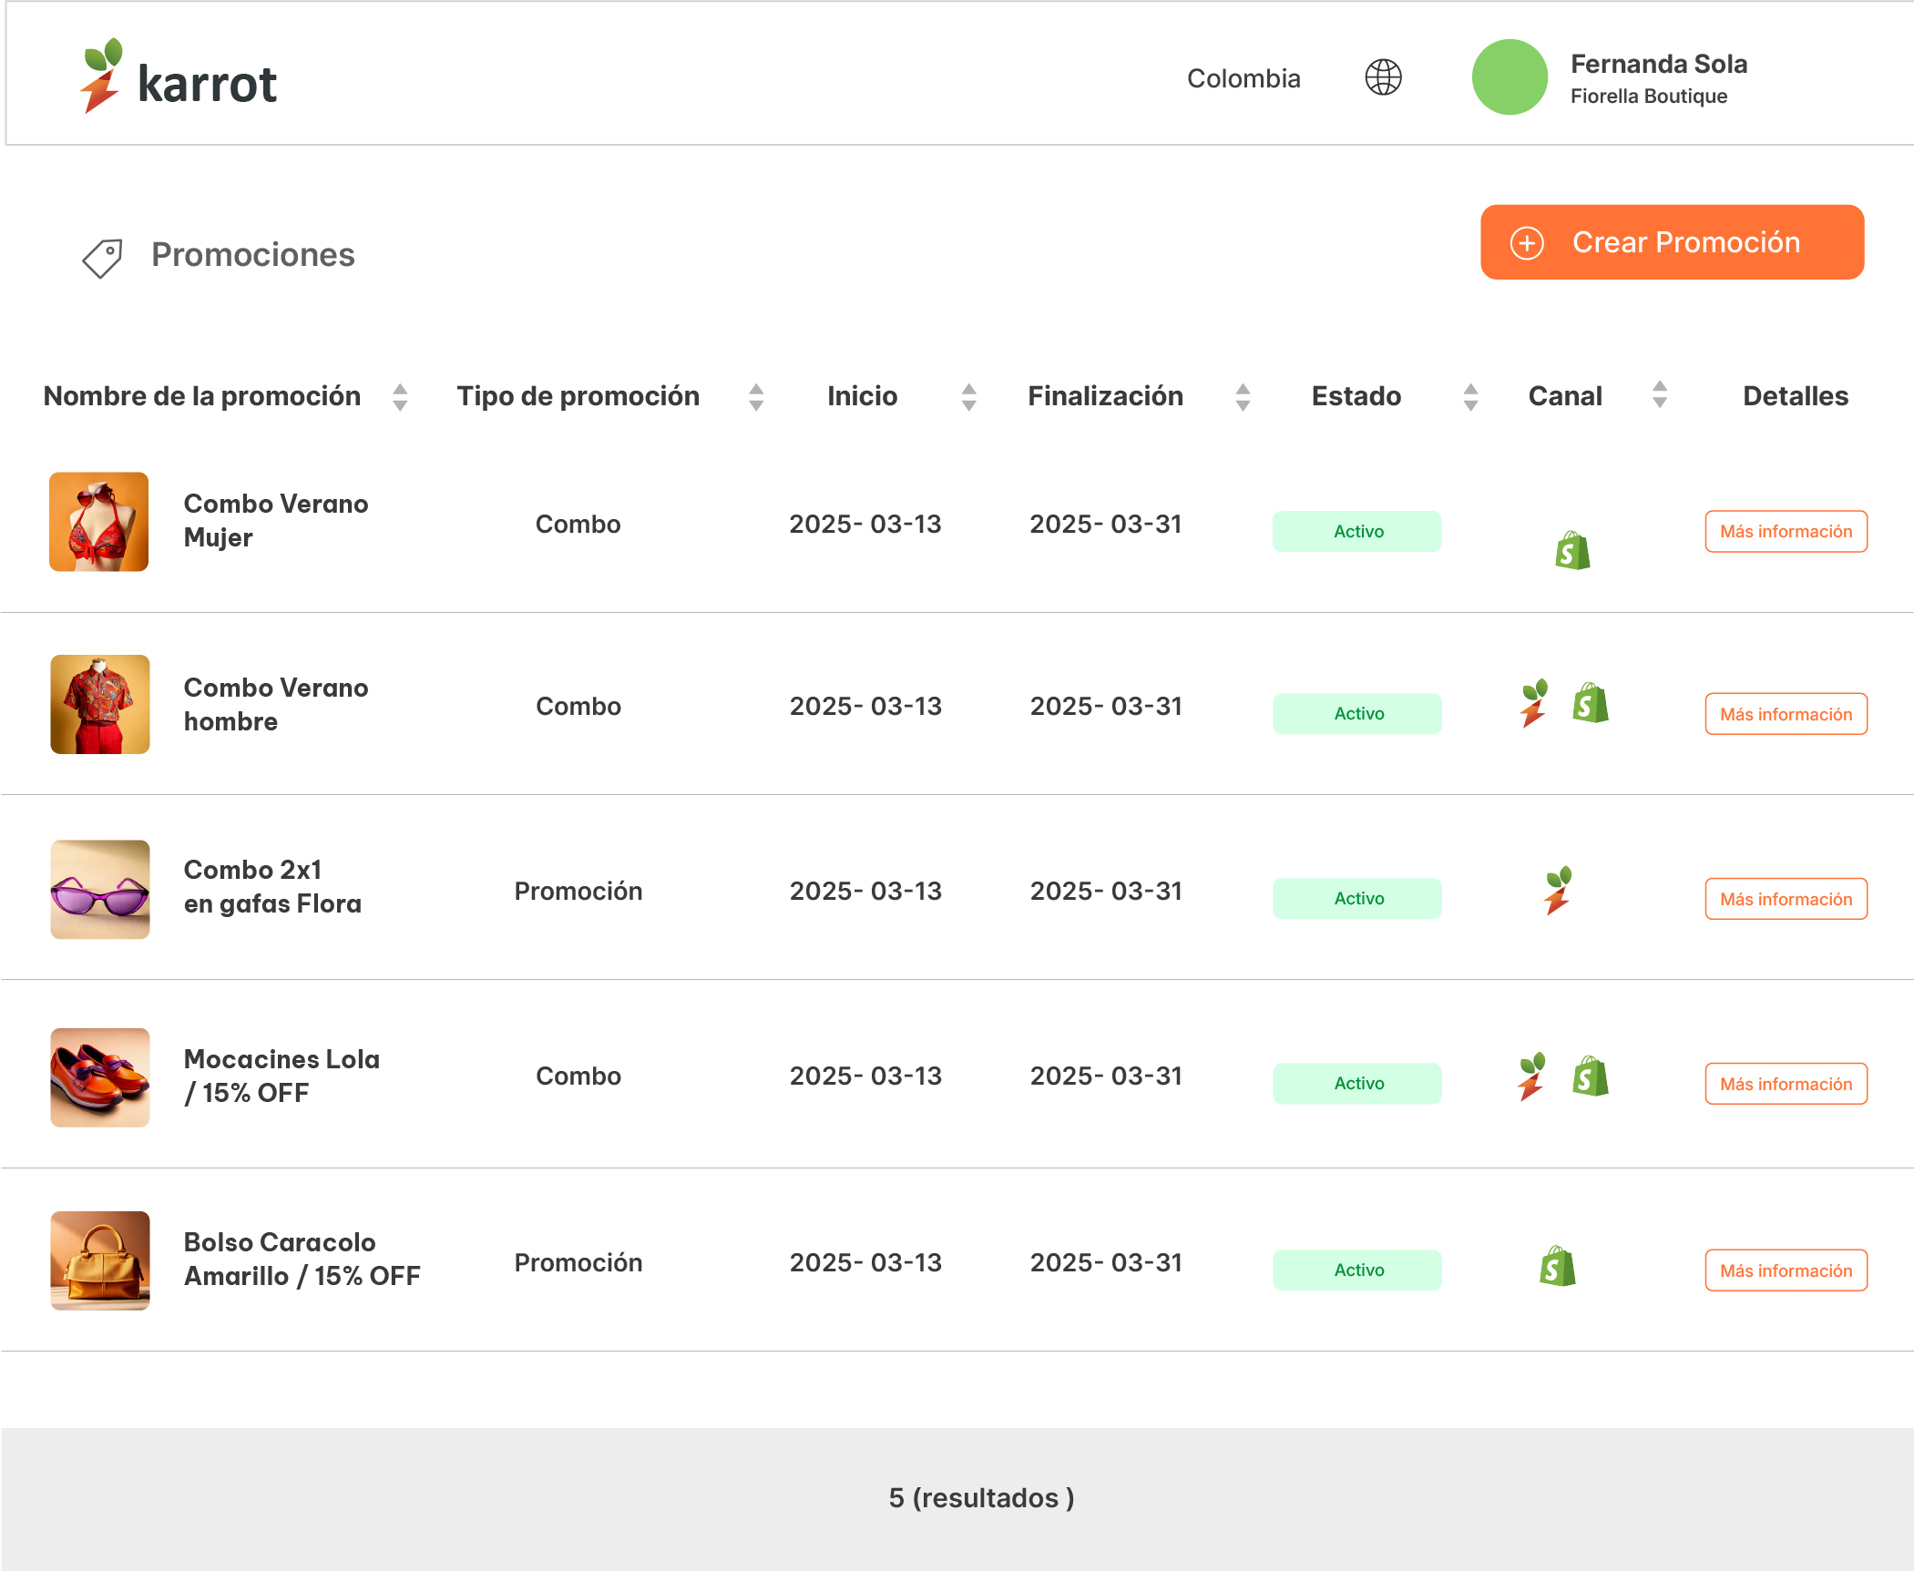Image resolution: width=1914 pixels, height=1571 pixels.
Task: Sort the Estado column
Action: pyautogui.click(x=1470, y=397)
